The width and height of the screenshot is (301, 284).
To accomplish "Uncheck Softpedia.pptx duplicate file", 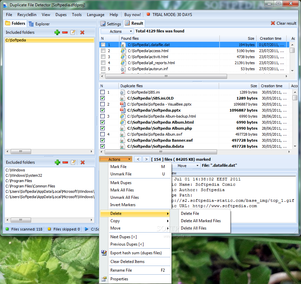I will (103, 110).
